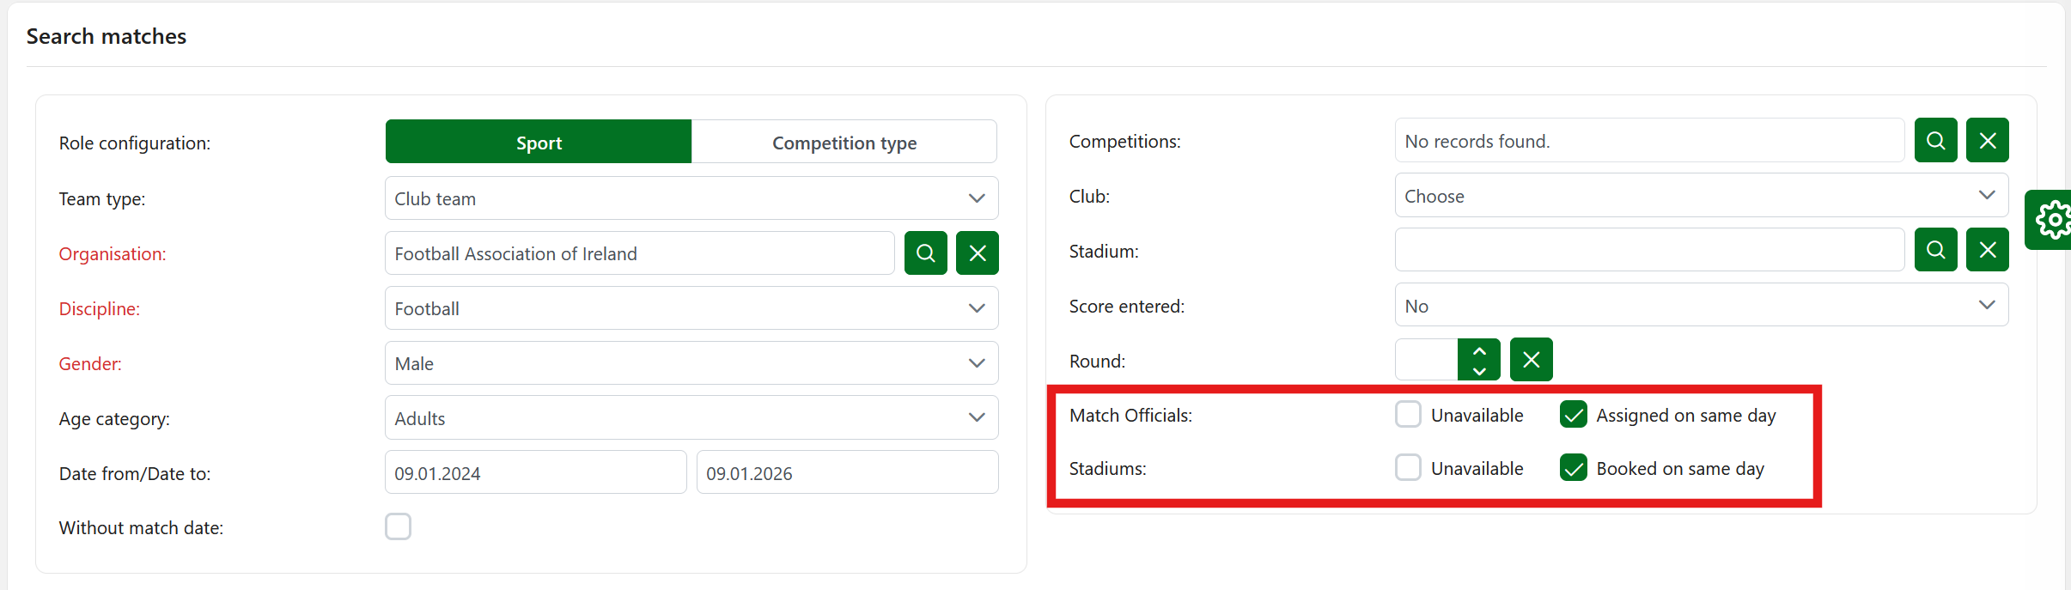The image size is (2071, 590).
Task: Clear the Organisation field with the X icon
Action: coord(977,253)
